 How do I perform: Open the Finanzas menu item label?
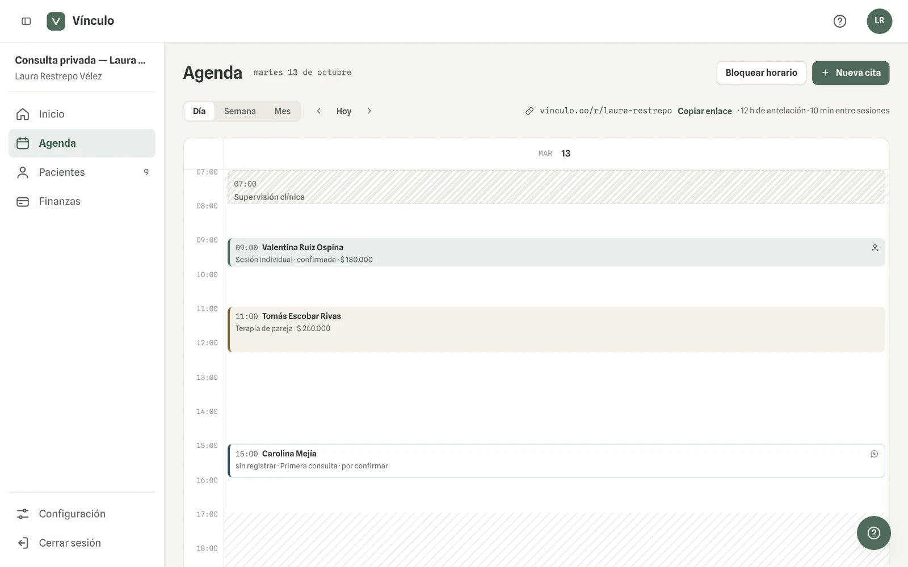(x=60, y=201)
